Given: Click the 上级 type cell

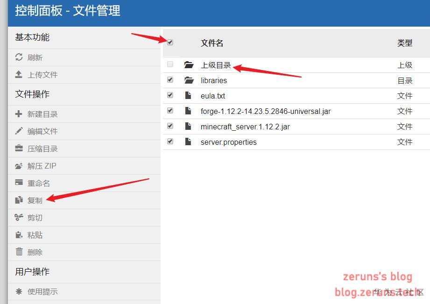Looking at the screenshot, I should click(405, 65).
